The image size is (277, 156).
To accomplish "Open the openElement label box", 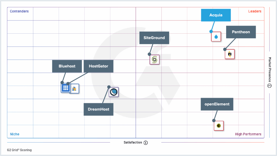I will point(217,104).
